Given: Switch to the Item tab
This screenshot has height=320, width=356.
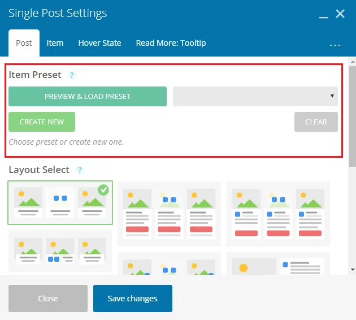Looking at the screenshot, I should [x=55, y=43].
